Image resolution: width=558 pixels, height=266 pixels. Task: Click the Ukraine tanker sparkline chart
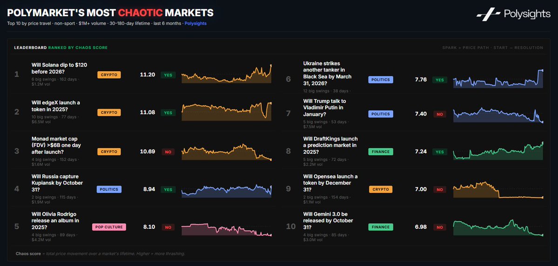pos(498,79)
